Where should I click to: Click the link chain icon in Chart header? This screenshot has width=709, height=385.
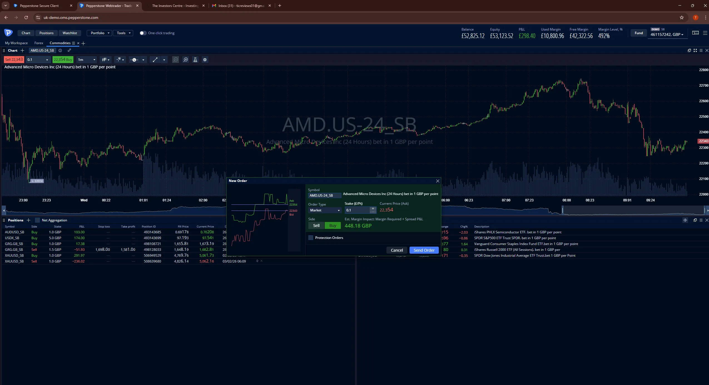(x=69, y=50)
